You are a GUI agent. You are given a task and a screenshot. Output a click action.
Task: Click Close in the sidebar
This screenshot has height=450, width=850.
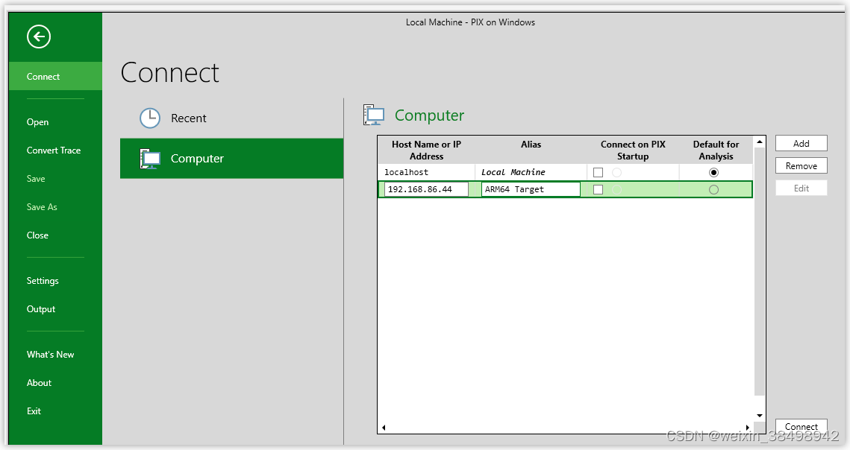tap(37, 235)
